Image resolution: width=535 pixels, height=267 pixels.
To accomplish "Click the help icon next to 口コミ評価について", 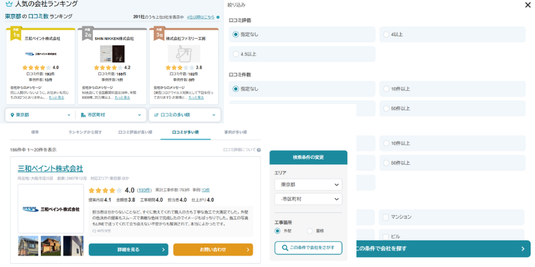I will tap(259, 150).
